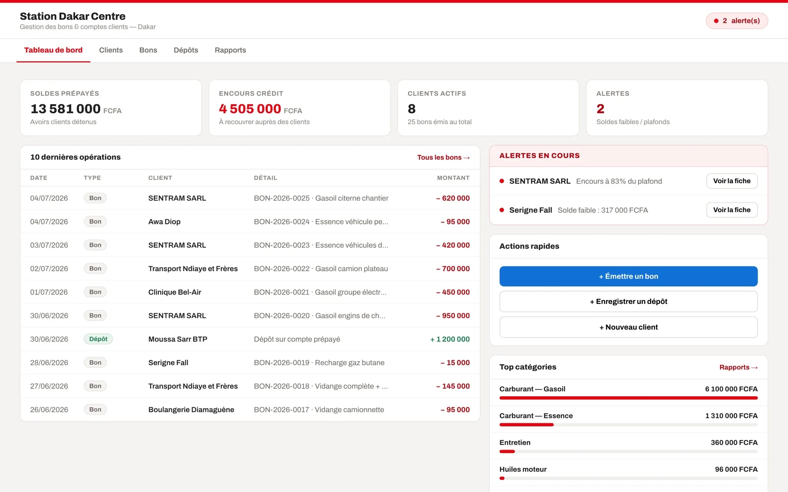Open Rapports link in Top catégories
This screenshot has height=492, width=788.
739,367
